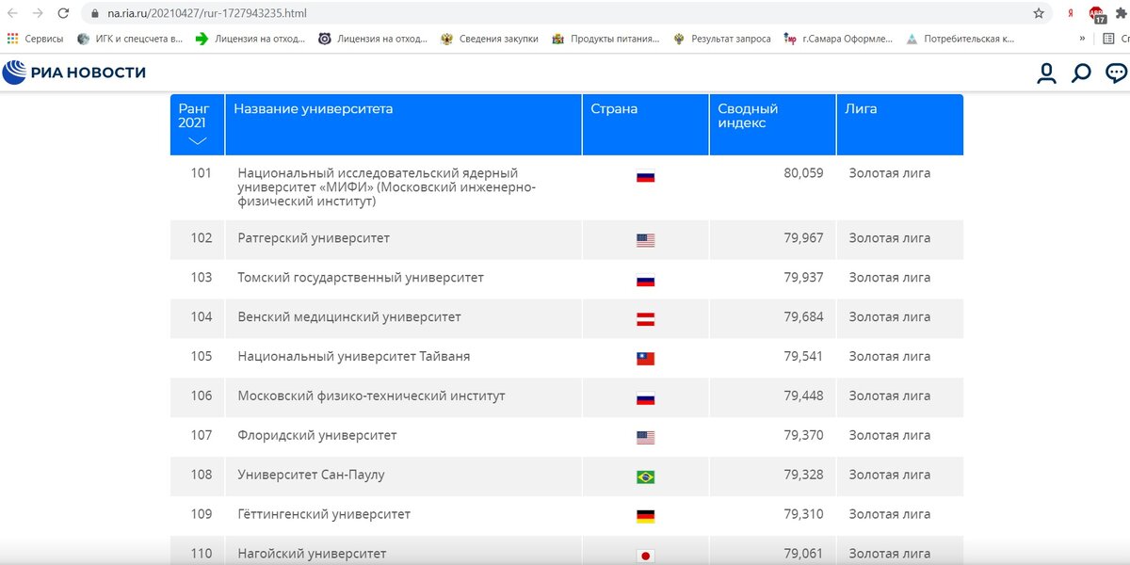Click US flag in Ратгерский row

pos(645,240)
